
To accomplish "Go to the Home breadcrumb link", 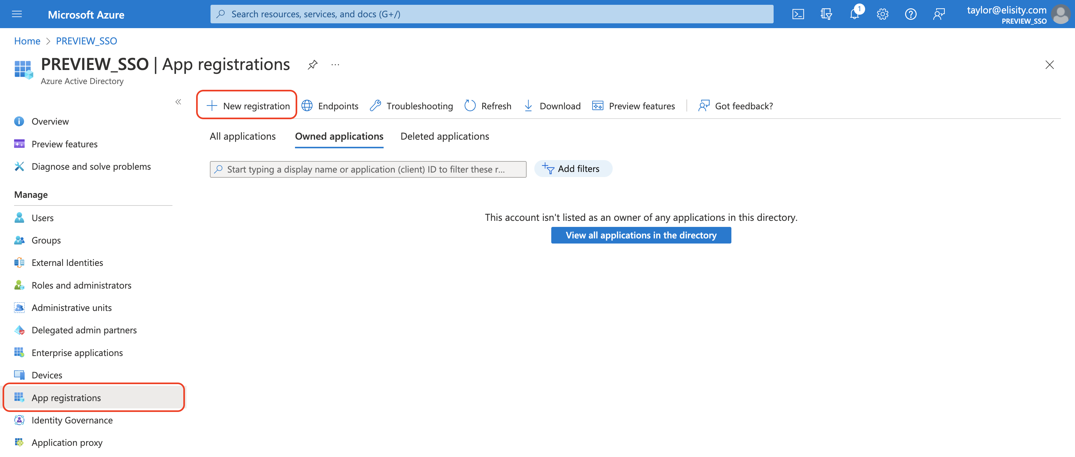I will pos(27,41).
